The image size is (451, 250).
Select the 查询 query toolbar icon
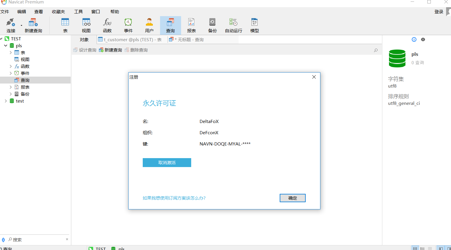[170, 25]
